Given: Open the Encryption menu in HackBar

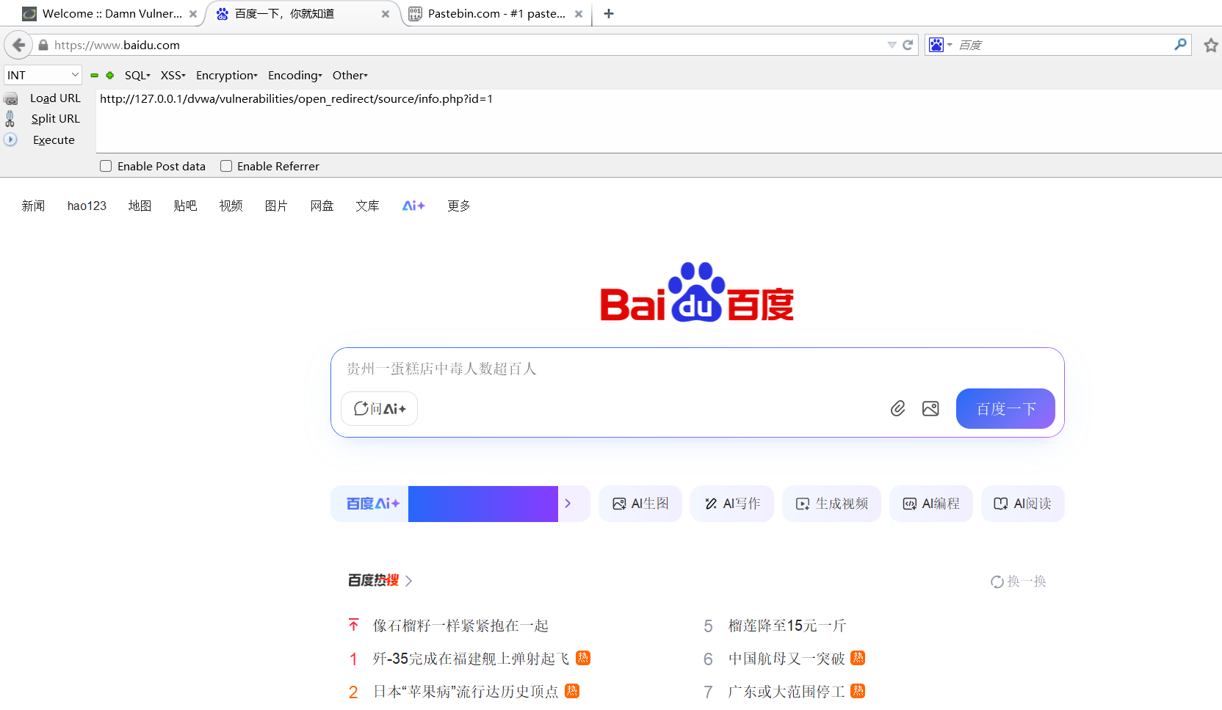Looking at the screenshot, I should (227, 75).
